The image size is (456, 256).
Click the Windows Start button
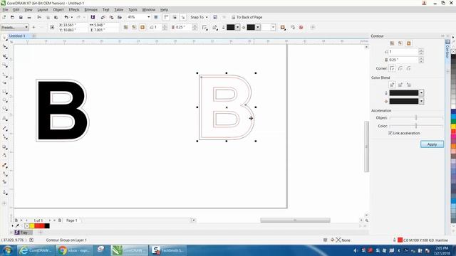pyautogui.click(x=7, y=250)
